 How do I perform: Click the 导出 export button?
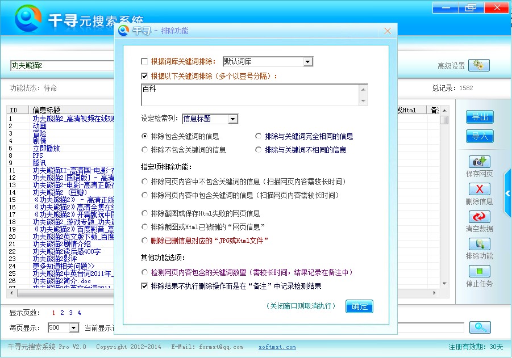click(480, 117)
